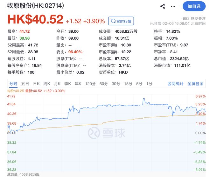Select the 季K tab
The image size is (210, 177).
coord(68,84)
